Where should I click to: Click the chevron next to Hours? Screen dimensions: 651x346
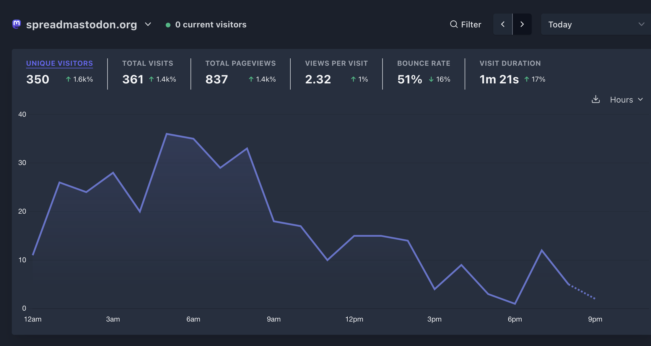click(x=640, y=100)
